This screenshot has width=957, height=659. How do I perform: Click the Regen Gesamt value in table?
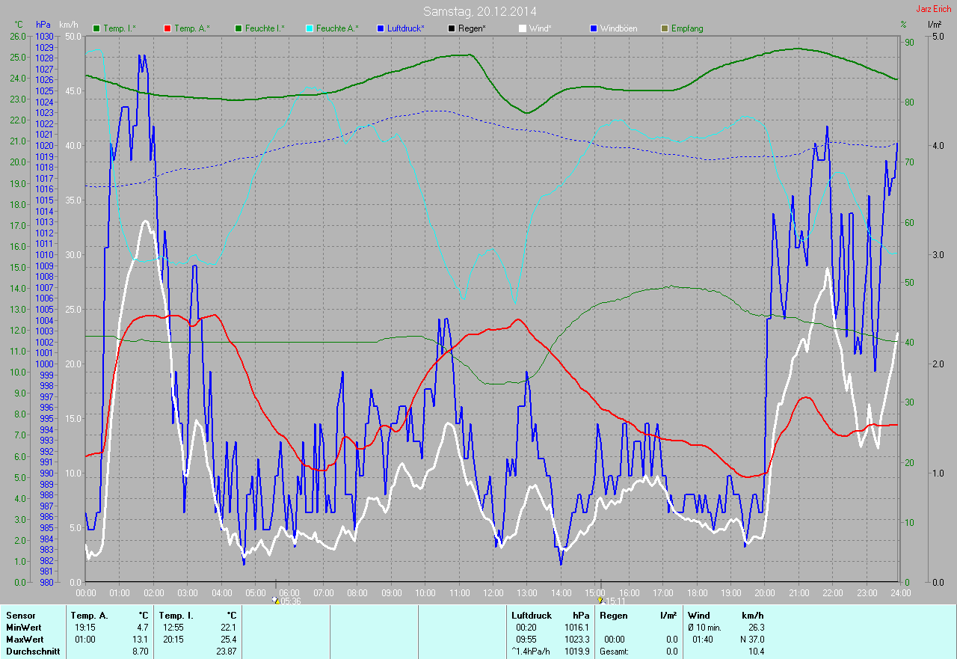671,652
